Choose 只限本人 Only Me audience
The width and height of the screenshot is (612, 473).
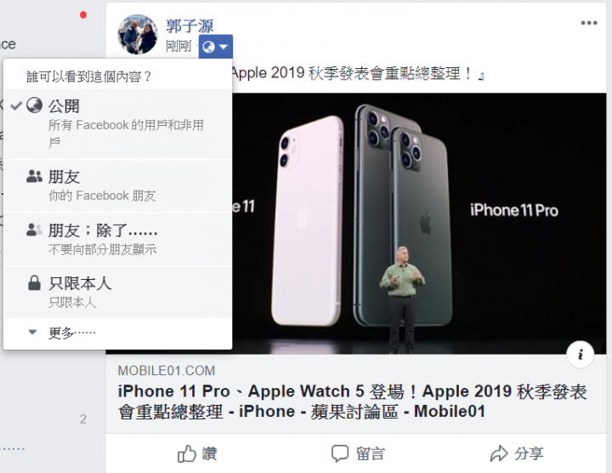click(117, 292)
